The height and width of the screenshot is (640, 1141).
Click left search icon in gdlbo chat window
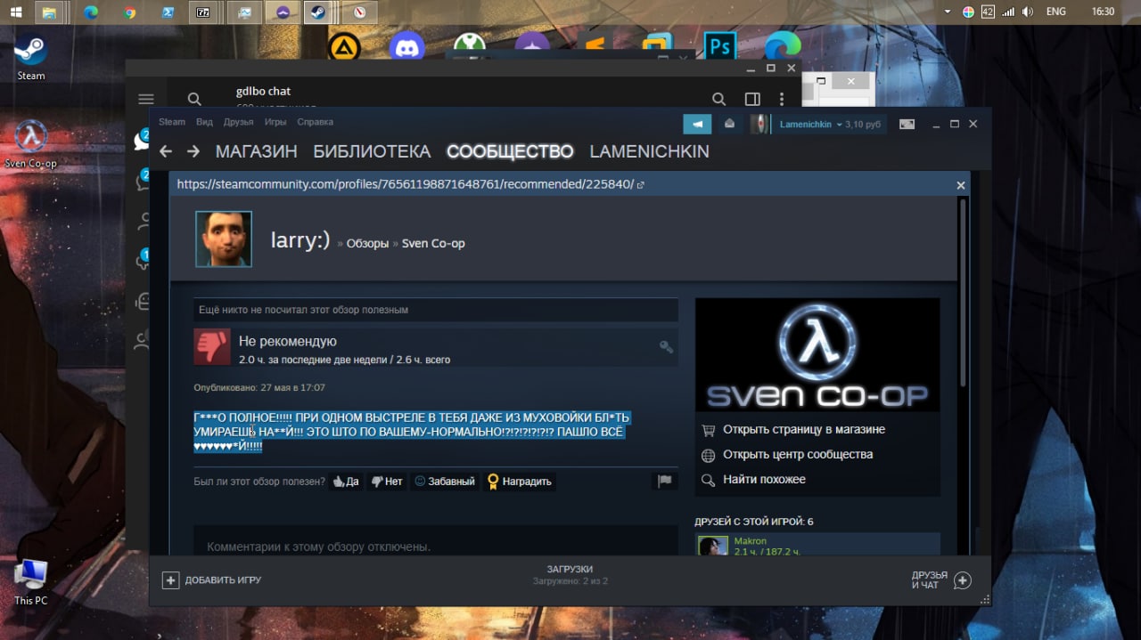coord(194,99)
